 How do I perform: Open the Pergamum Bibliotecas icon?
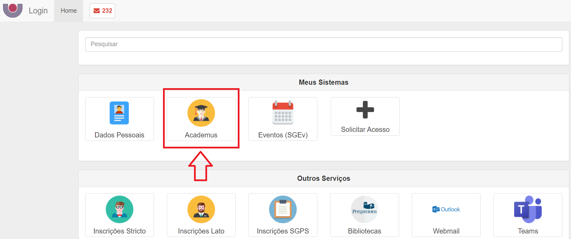point(364,209)
